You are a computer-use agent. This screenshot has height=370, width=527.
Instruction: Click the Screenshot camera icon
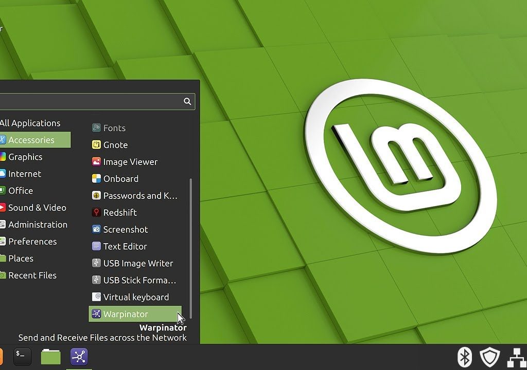[x=96, y=229]
